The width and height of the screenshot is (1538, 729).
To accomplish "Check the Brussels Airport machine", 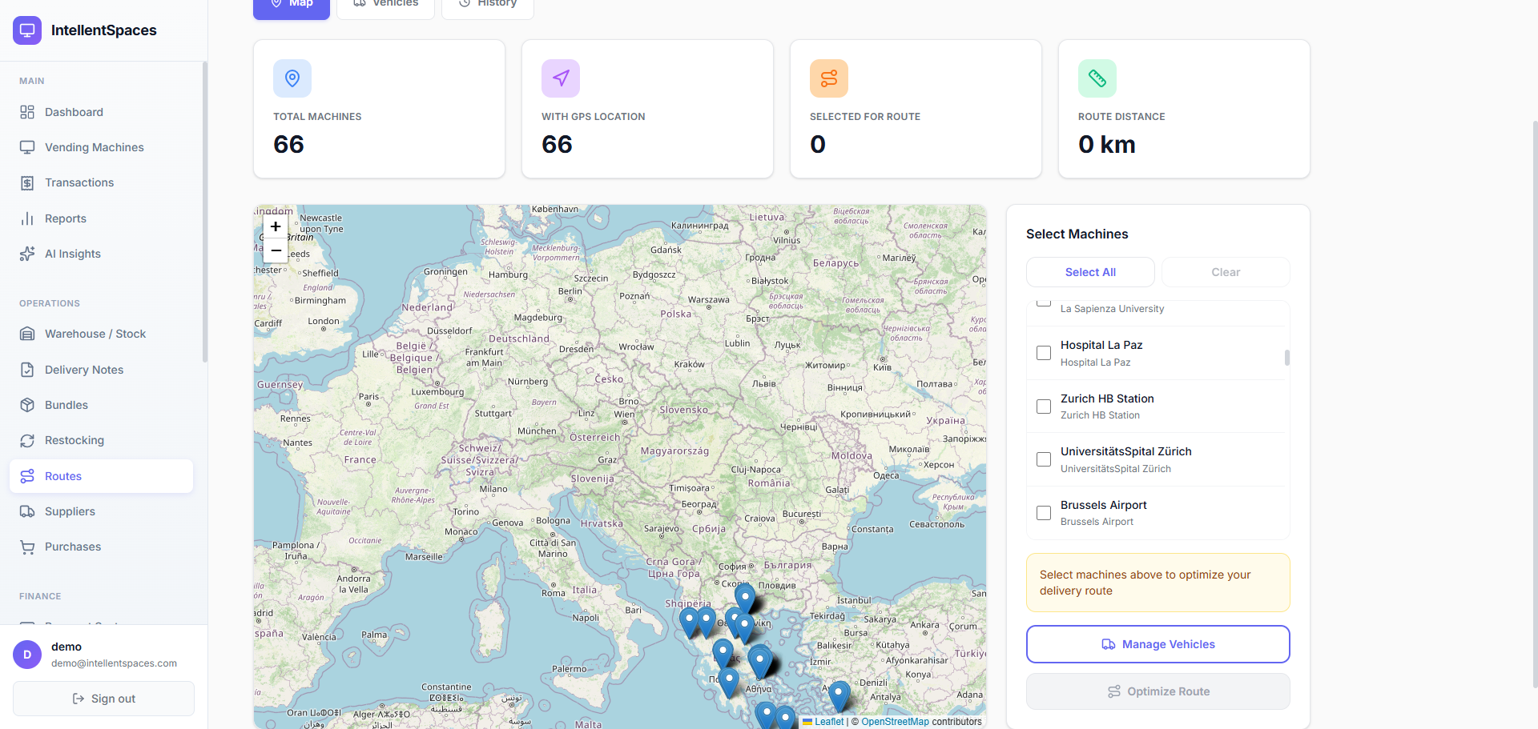I will [1044, 513].
